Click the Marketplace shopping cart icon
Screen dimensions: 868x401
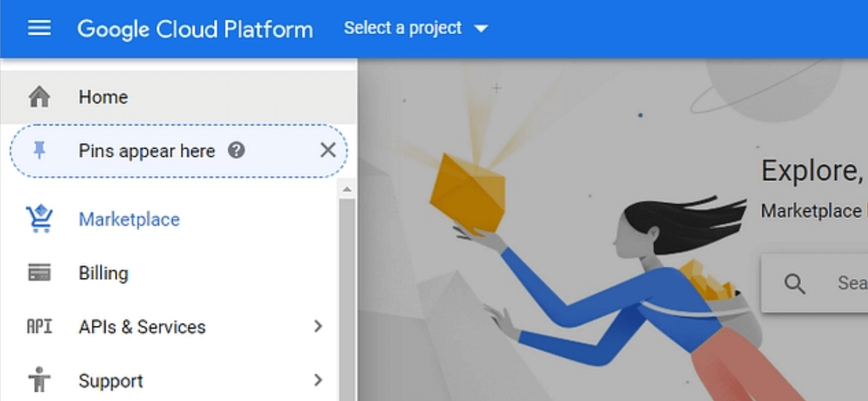point(39,219)
